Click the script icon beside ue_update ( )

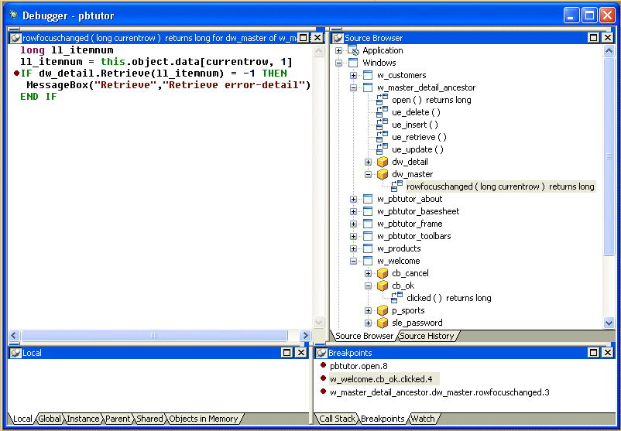[x=383, y=149]
